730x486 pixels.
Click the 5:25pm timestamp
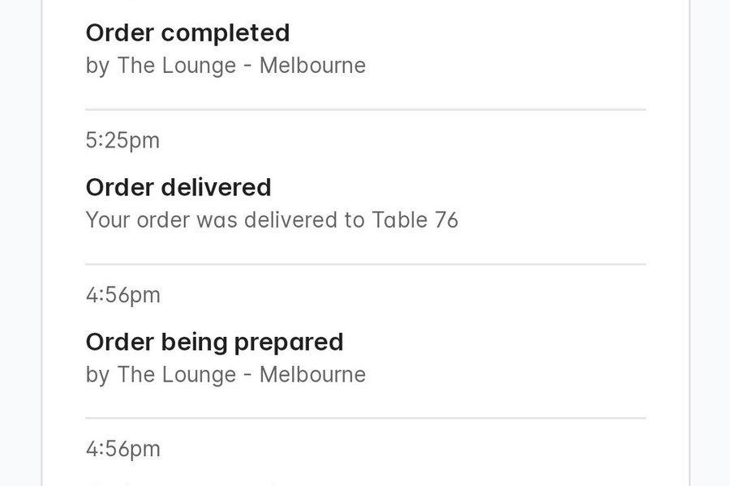tap(123, 140)
